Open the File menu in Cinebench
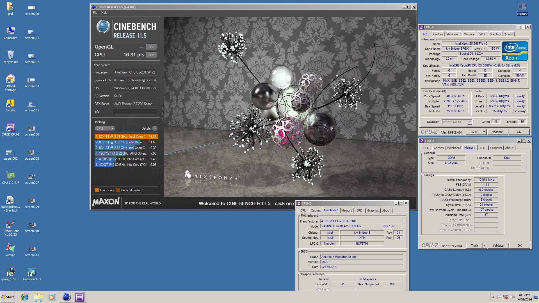This screenshot has width=539, height=303. [x=95, y=13]
